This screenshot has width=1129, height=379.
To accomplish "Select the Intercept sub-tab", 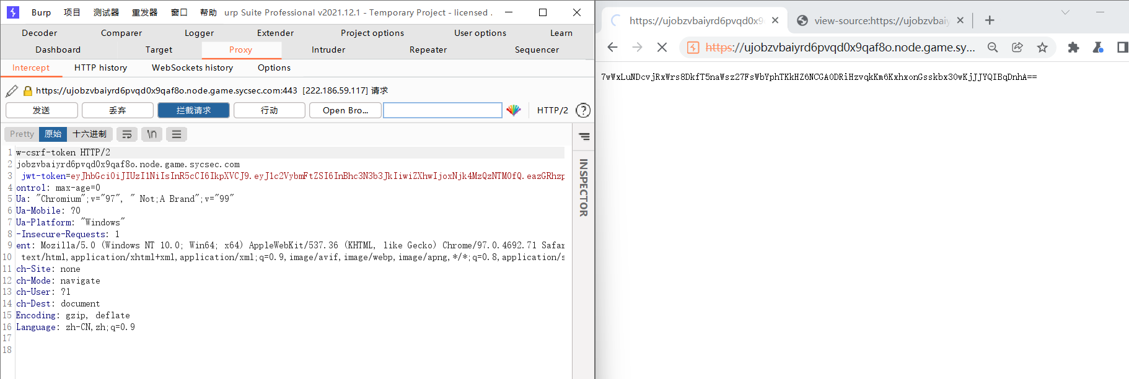I will click(31, 68).
